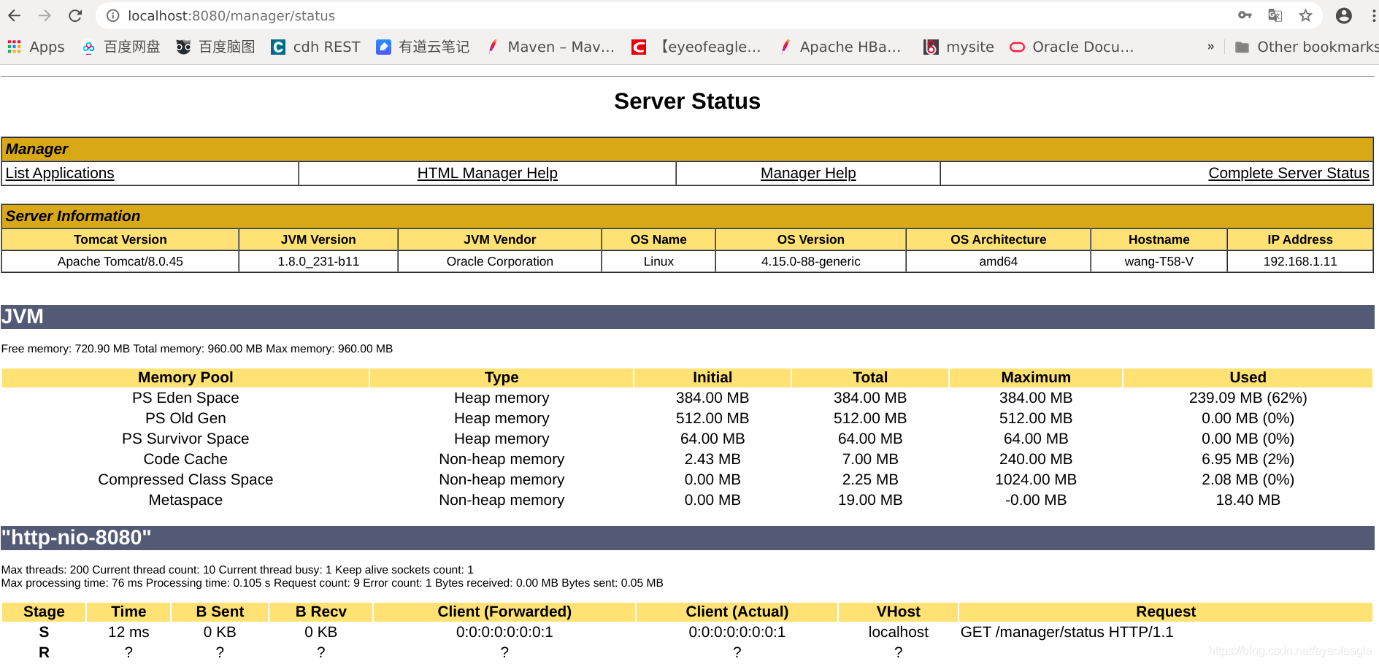The width and height of the screenshot is (1379, 664).
Task: Expand hidden bookmarks with the chevron
Action: 1211,47
